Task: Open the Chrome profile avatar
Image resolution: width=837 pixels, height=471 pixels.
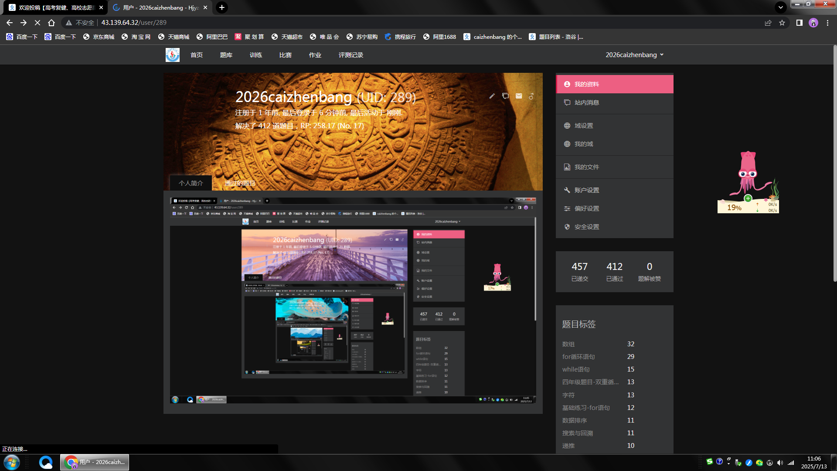Action: [x=813, y=23]
